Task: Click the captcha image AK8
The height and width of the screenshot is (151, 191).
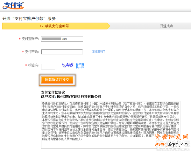Action: click(67, 65)
